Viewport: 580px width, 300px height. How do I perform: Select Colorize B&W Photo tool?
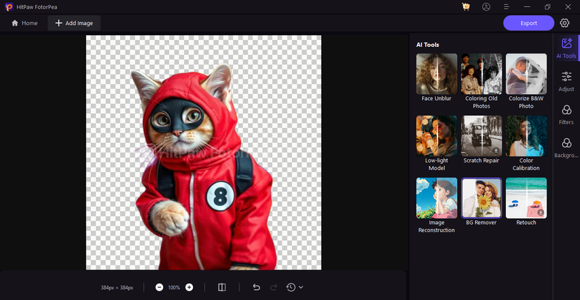coord(526,74)
